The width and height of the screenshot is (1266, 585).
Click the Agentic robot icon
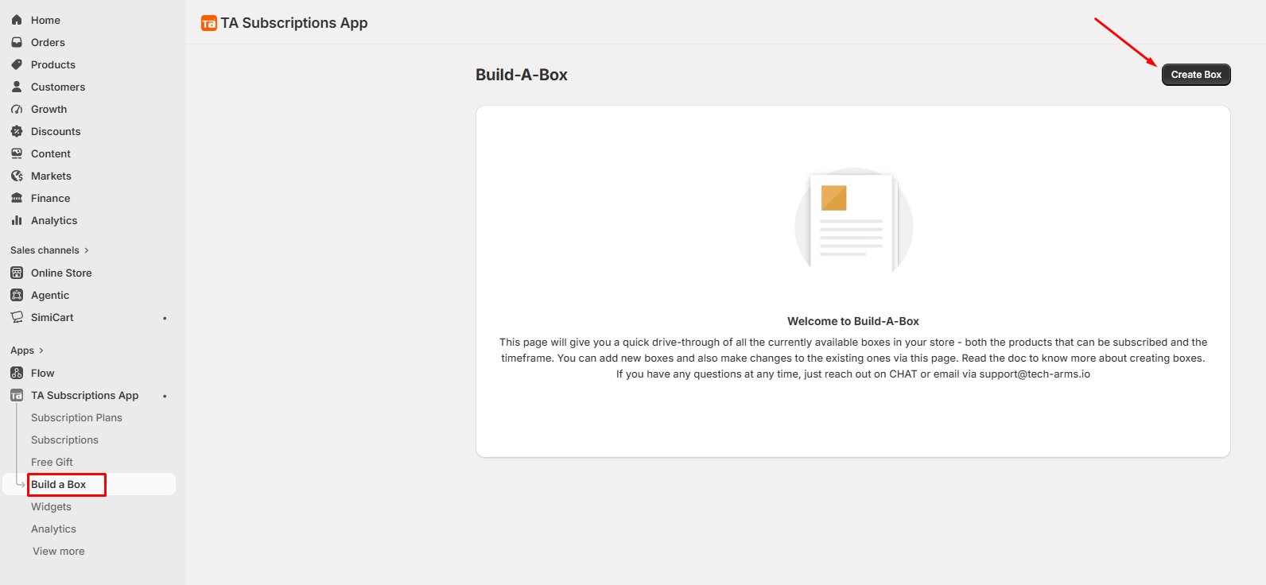(17, 295)
